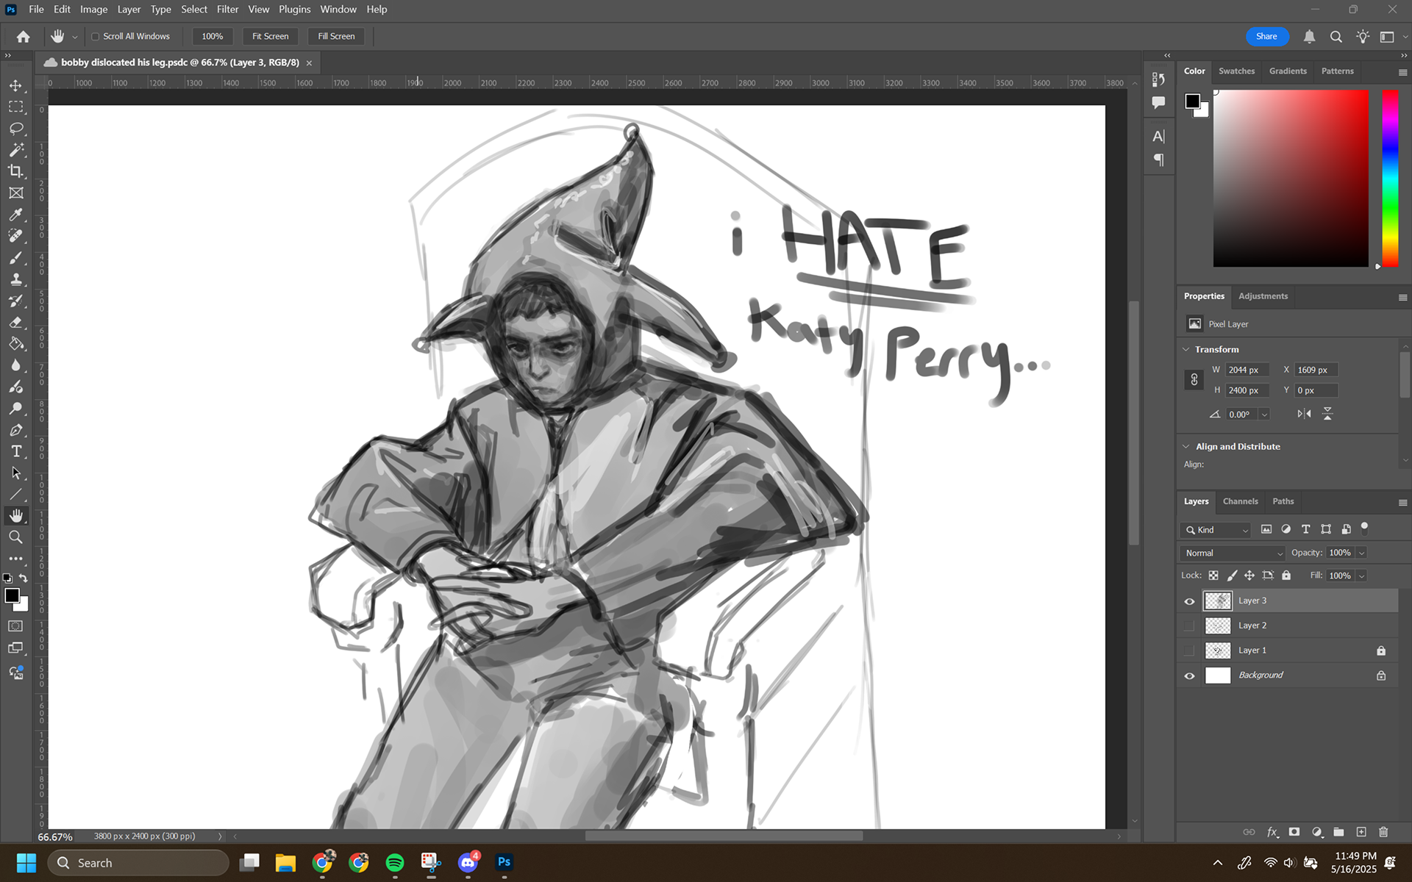The image size is (1412, 882).
Task: Select the Eyedropper tool
Action: pyautogui.click(x=15, y=215)
